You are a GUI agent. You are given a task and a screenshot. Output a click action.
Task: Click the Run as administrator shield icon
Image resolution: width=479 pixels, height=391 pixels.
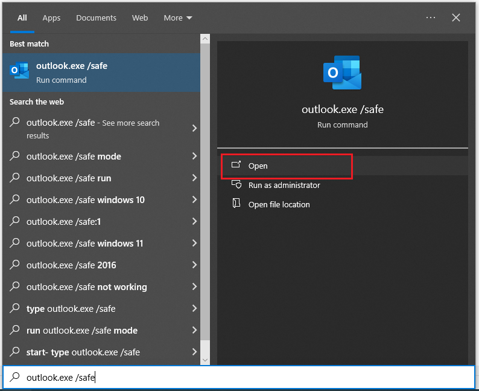(x=236, y=185)
